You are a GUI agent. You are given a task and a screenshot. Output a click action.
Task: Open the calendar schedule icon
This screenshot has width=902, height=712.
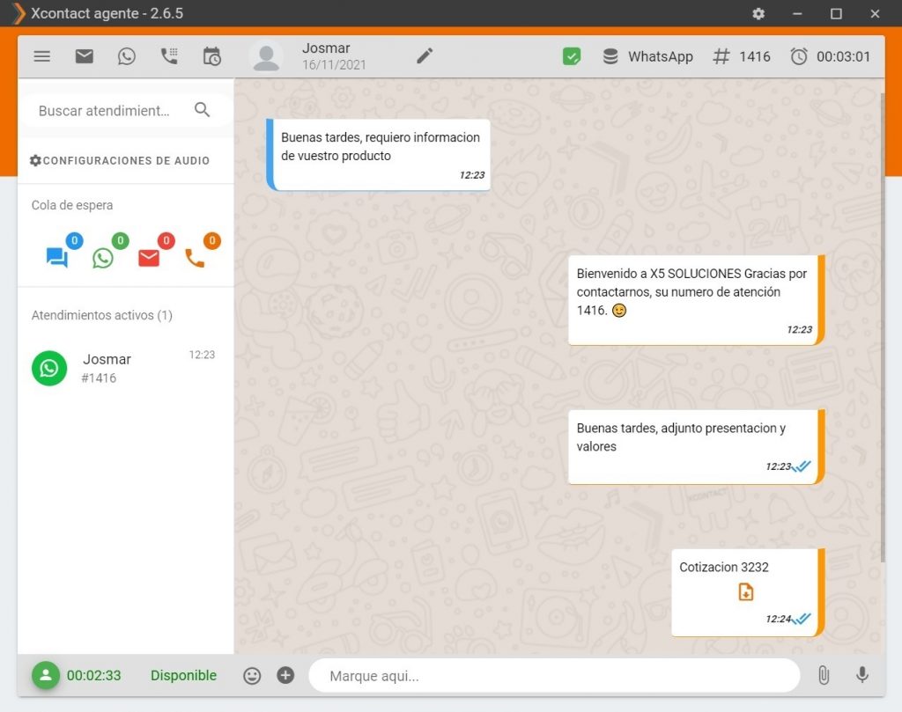[211, 56]
